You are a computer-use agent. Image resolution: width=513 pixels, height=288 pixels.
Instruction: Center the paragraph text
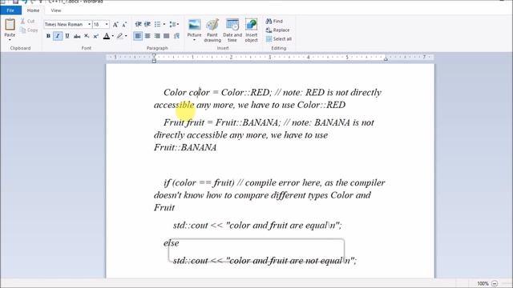(x=147, y=36)
